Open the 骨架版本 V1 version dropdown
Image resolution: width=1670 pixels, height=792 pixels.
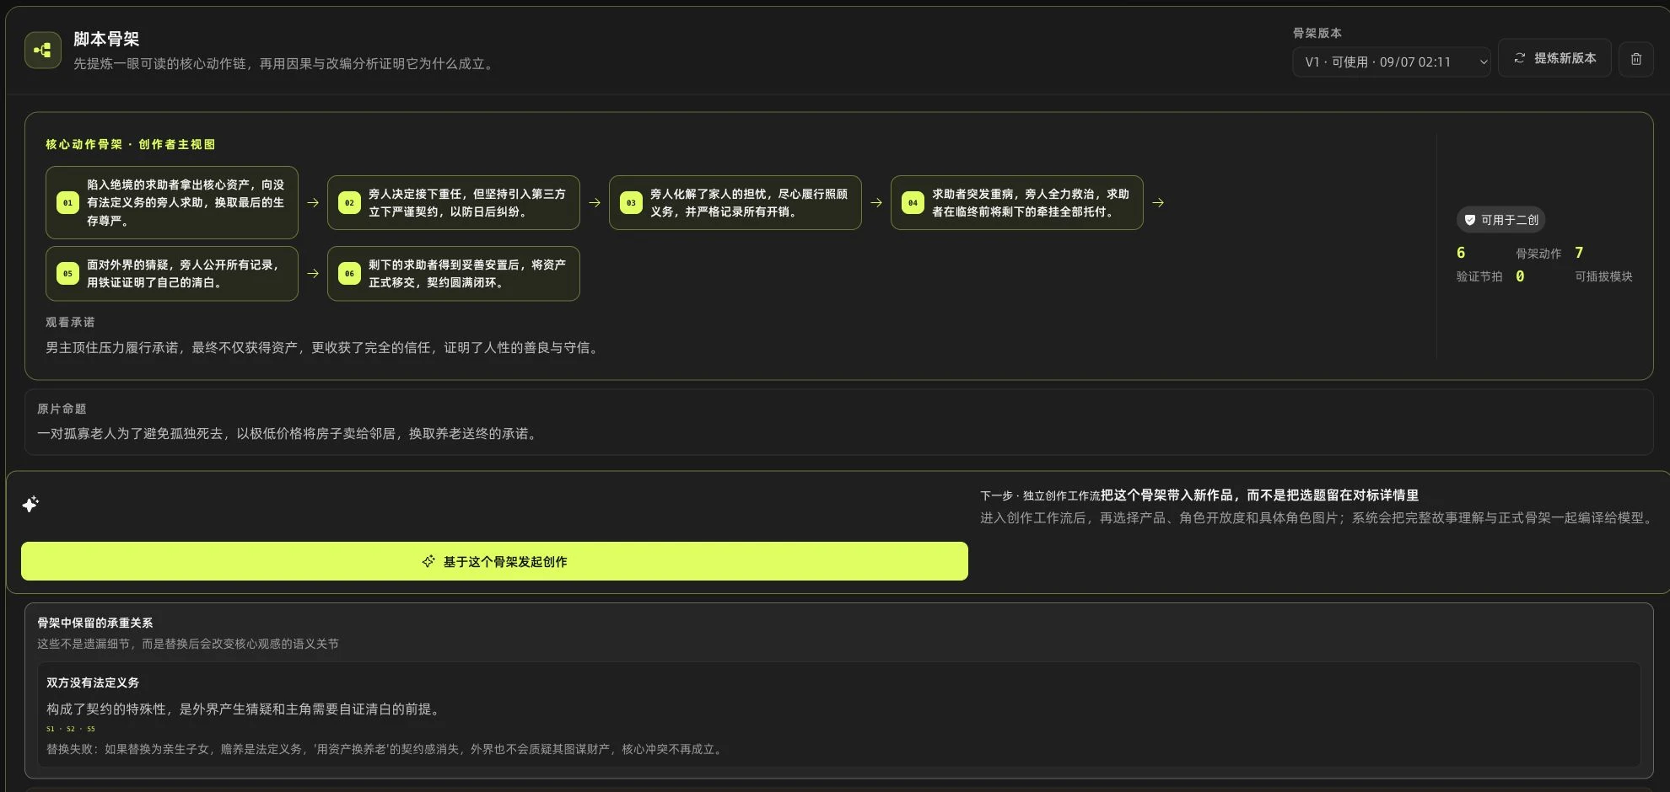[1392, 62]
